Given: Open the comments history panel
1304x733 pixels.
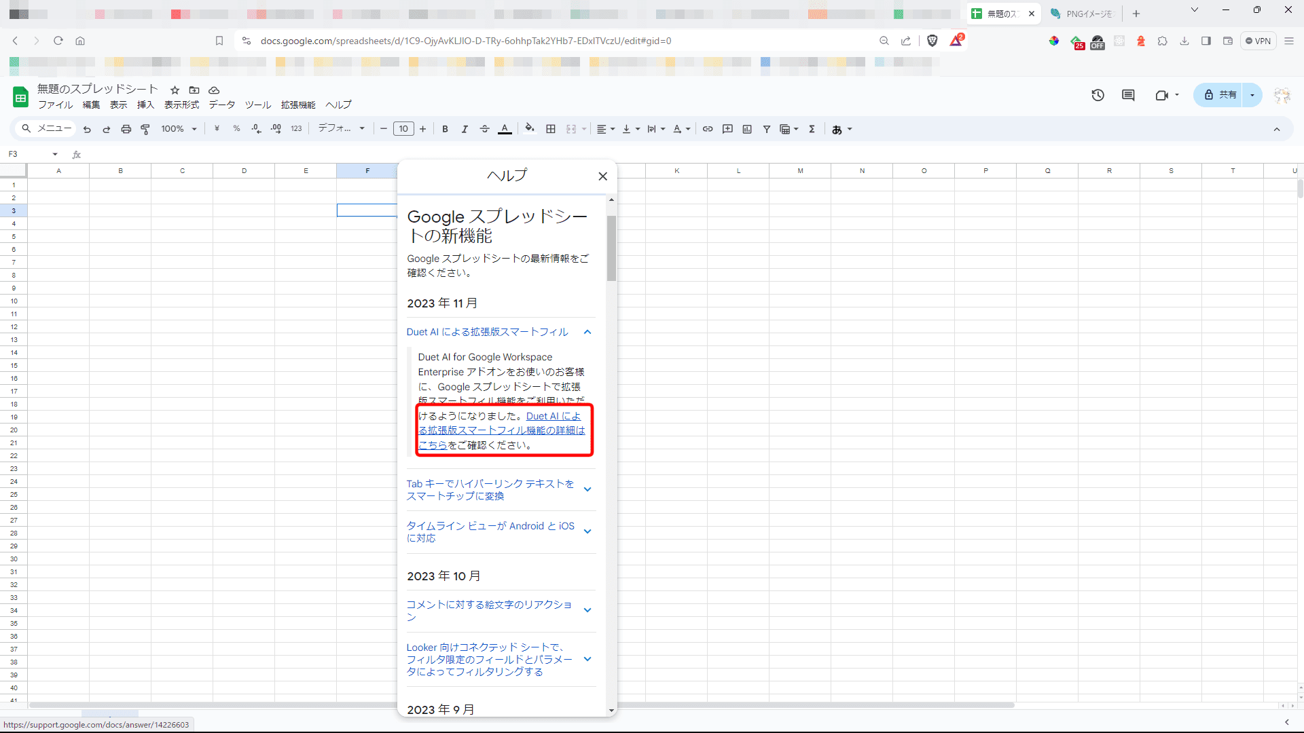Looking at the screenshot, I should pyautogui.click(x=1129, y=96).
